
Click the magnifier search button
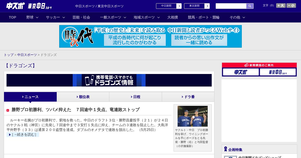[250, 6]
